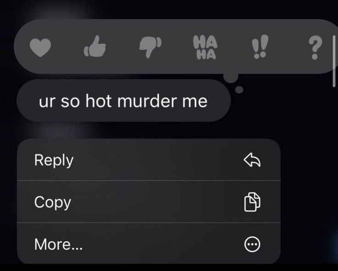
Task: Add a thumbs up reaction
Action: coord(95,46)
